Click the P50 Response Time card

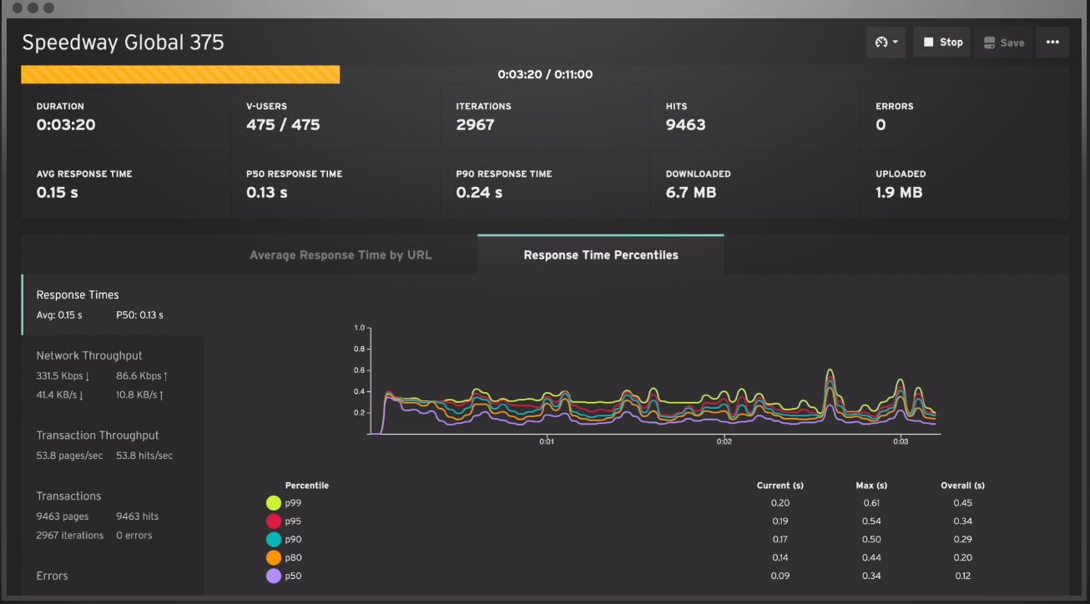tap(336, 185)
